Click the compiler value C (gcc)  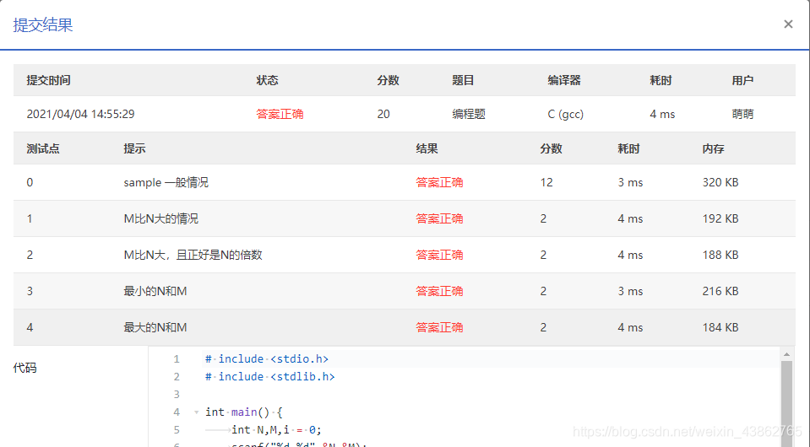tap(566, 115)
